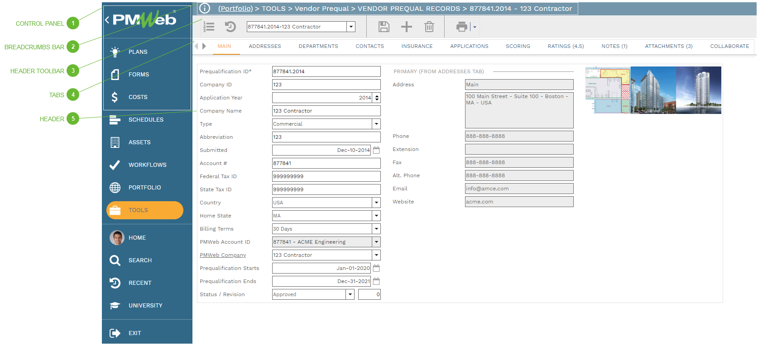The image size is (758, 345).
Task: Open calendar for Prequalification Ends date
Action: (x=376, y=281)
